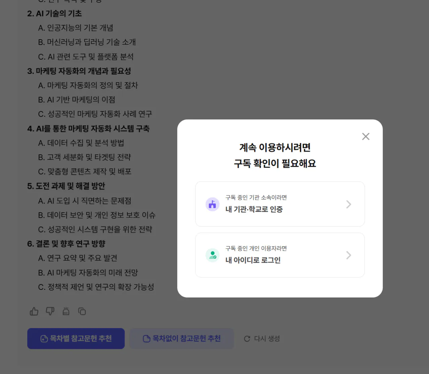The image size is (429, 374).
Task: Click the 목차없이 참고문헌 추천 button
Action: click(182, 338)
